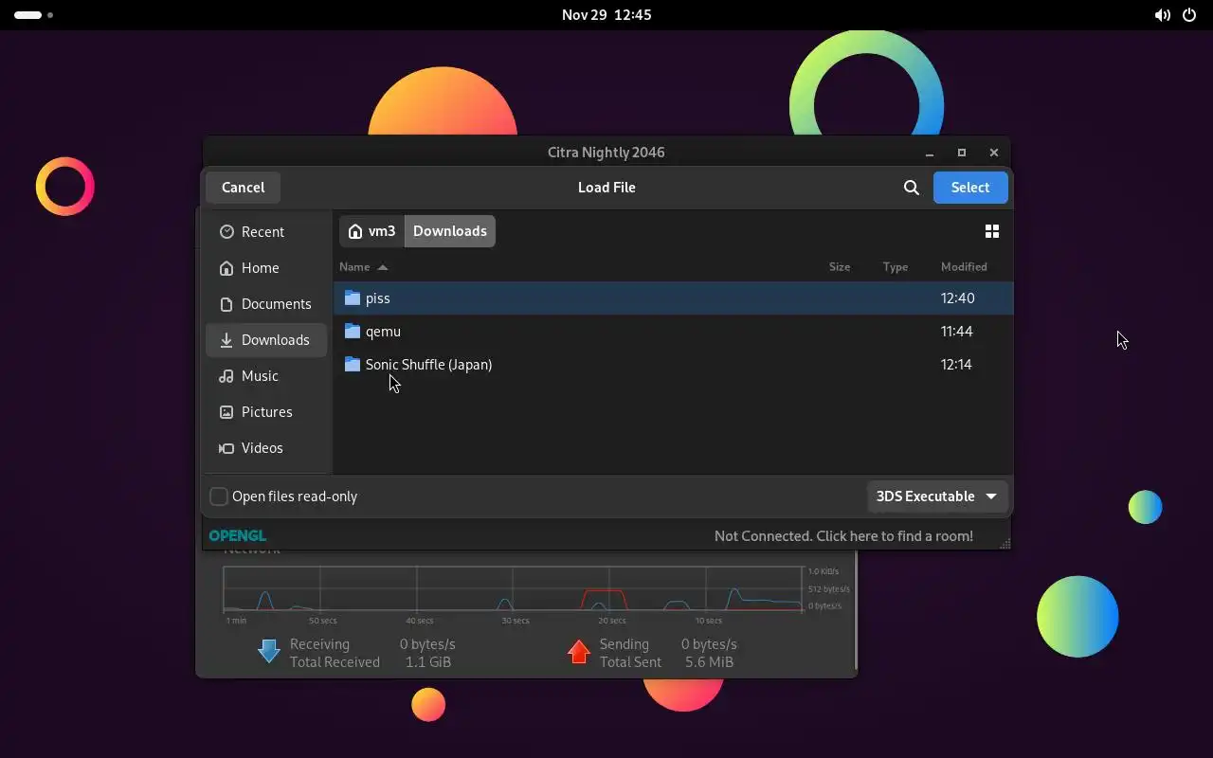
Task: Click the power icon in top bar
Action: [1189, 15]
